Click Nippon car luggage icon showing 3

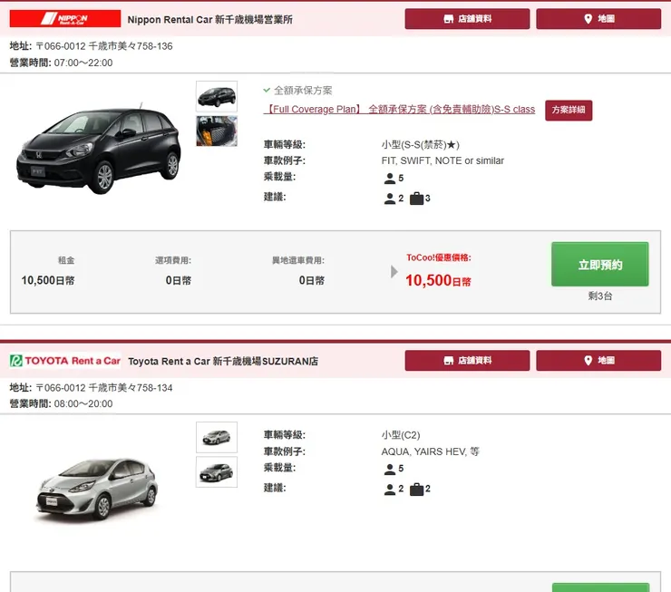click(x=416, y=199)
